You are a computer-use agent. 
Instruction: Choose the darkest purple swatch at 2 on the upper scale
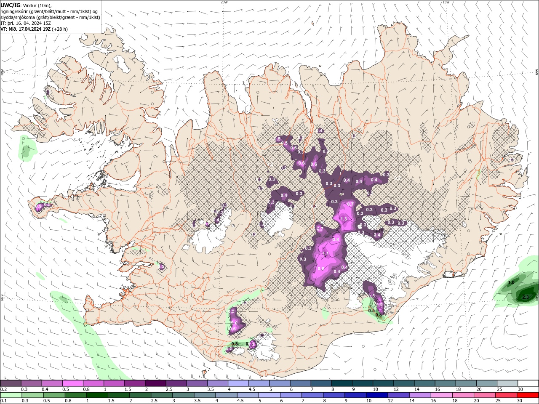point(155,383)
